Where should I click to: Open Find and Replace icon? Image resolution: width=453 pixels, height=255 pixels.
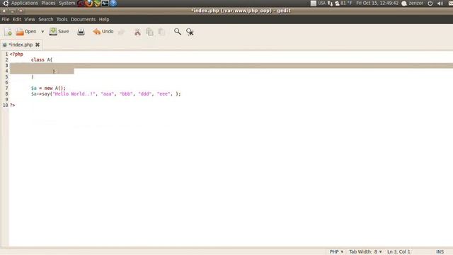point(190,32)
